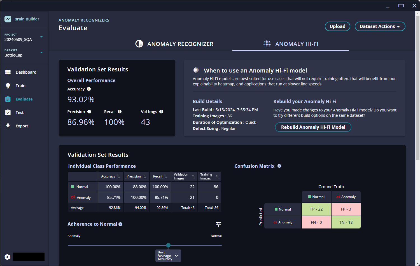Image resolution: width=420 pixels, height=266 pixels.
Task: Click the TN - 18 confusion matrix cell
Action: (x=346, y=222)
